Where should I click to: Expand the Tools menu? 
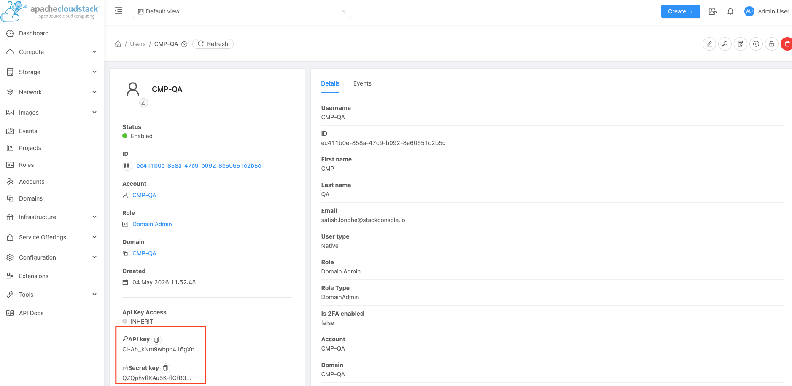click(52, 295)
